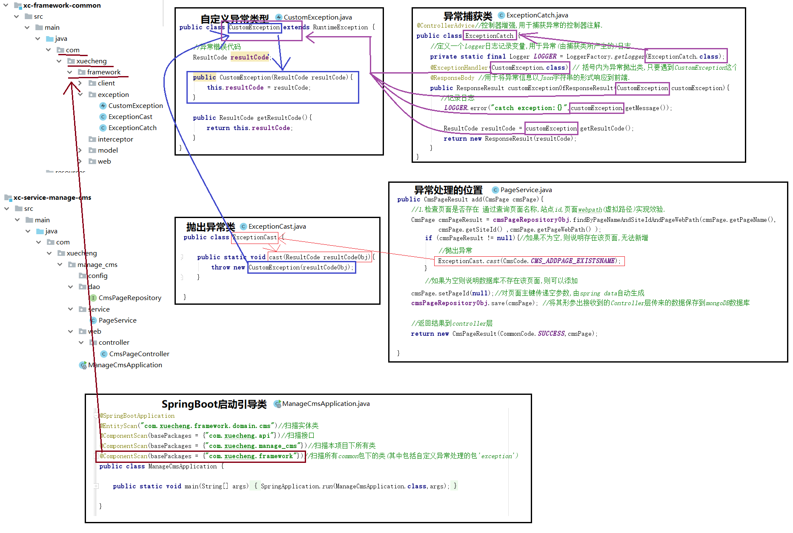Select the config folder under manage_cms

coord(97,276)
